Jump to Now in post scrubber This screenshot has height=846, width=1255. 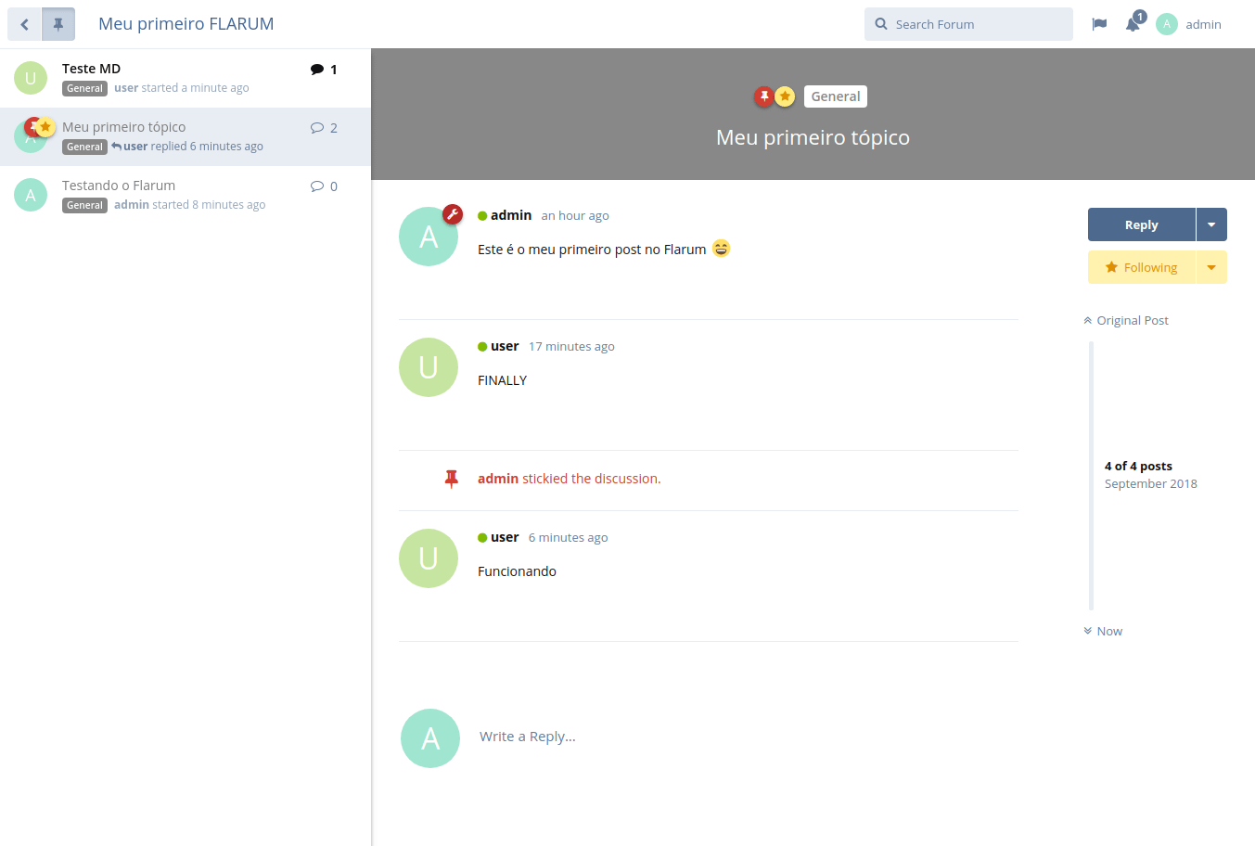(1103, 631)
